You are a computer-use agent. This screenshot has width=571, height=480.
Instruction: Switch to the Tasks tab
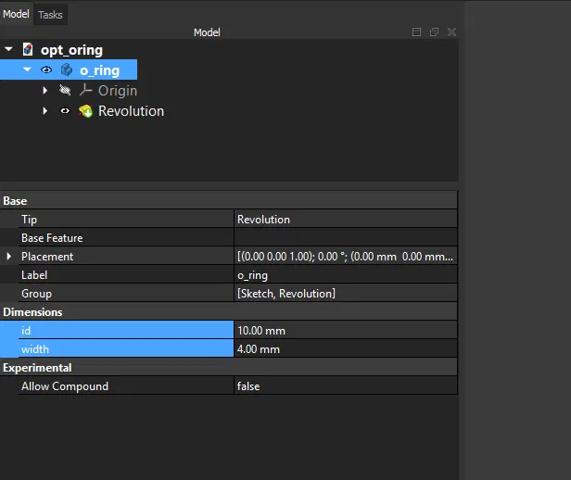pyautogui.click(x=50, y=15)
